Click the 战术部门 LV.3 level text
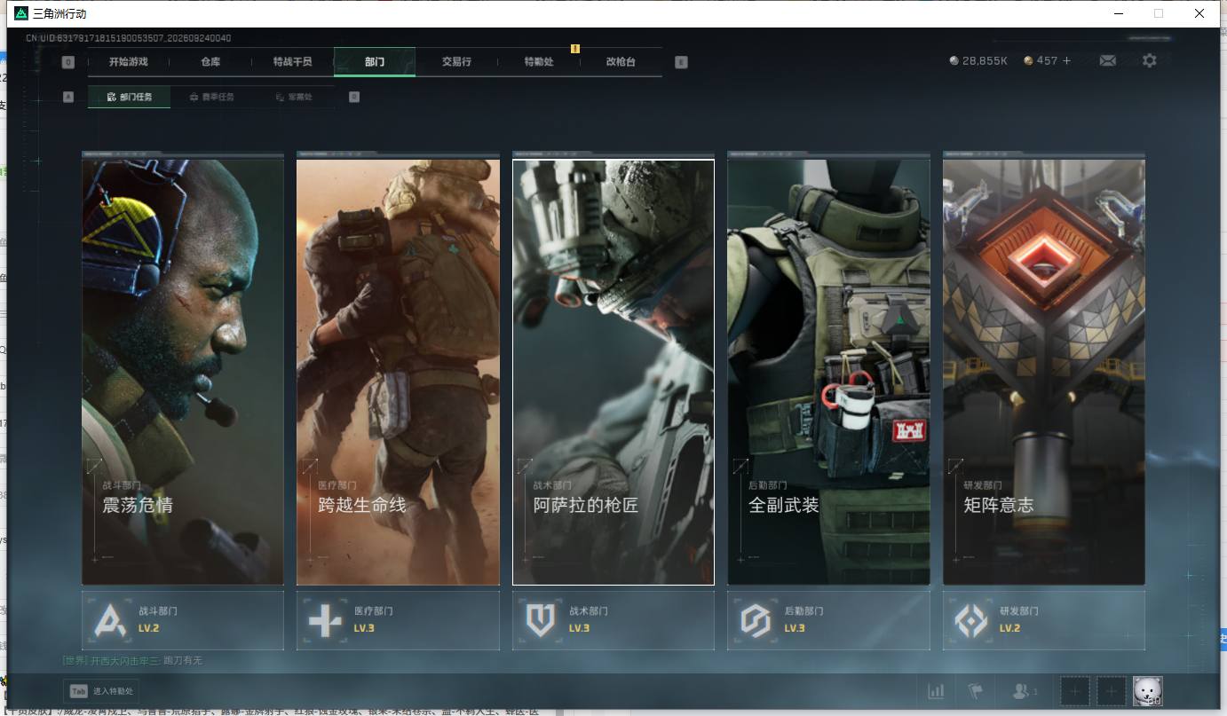1227x716 pixels. pos(579,628)
